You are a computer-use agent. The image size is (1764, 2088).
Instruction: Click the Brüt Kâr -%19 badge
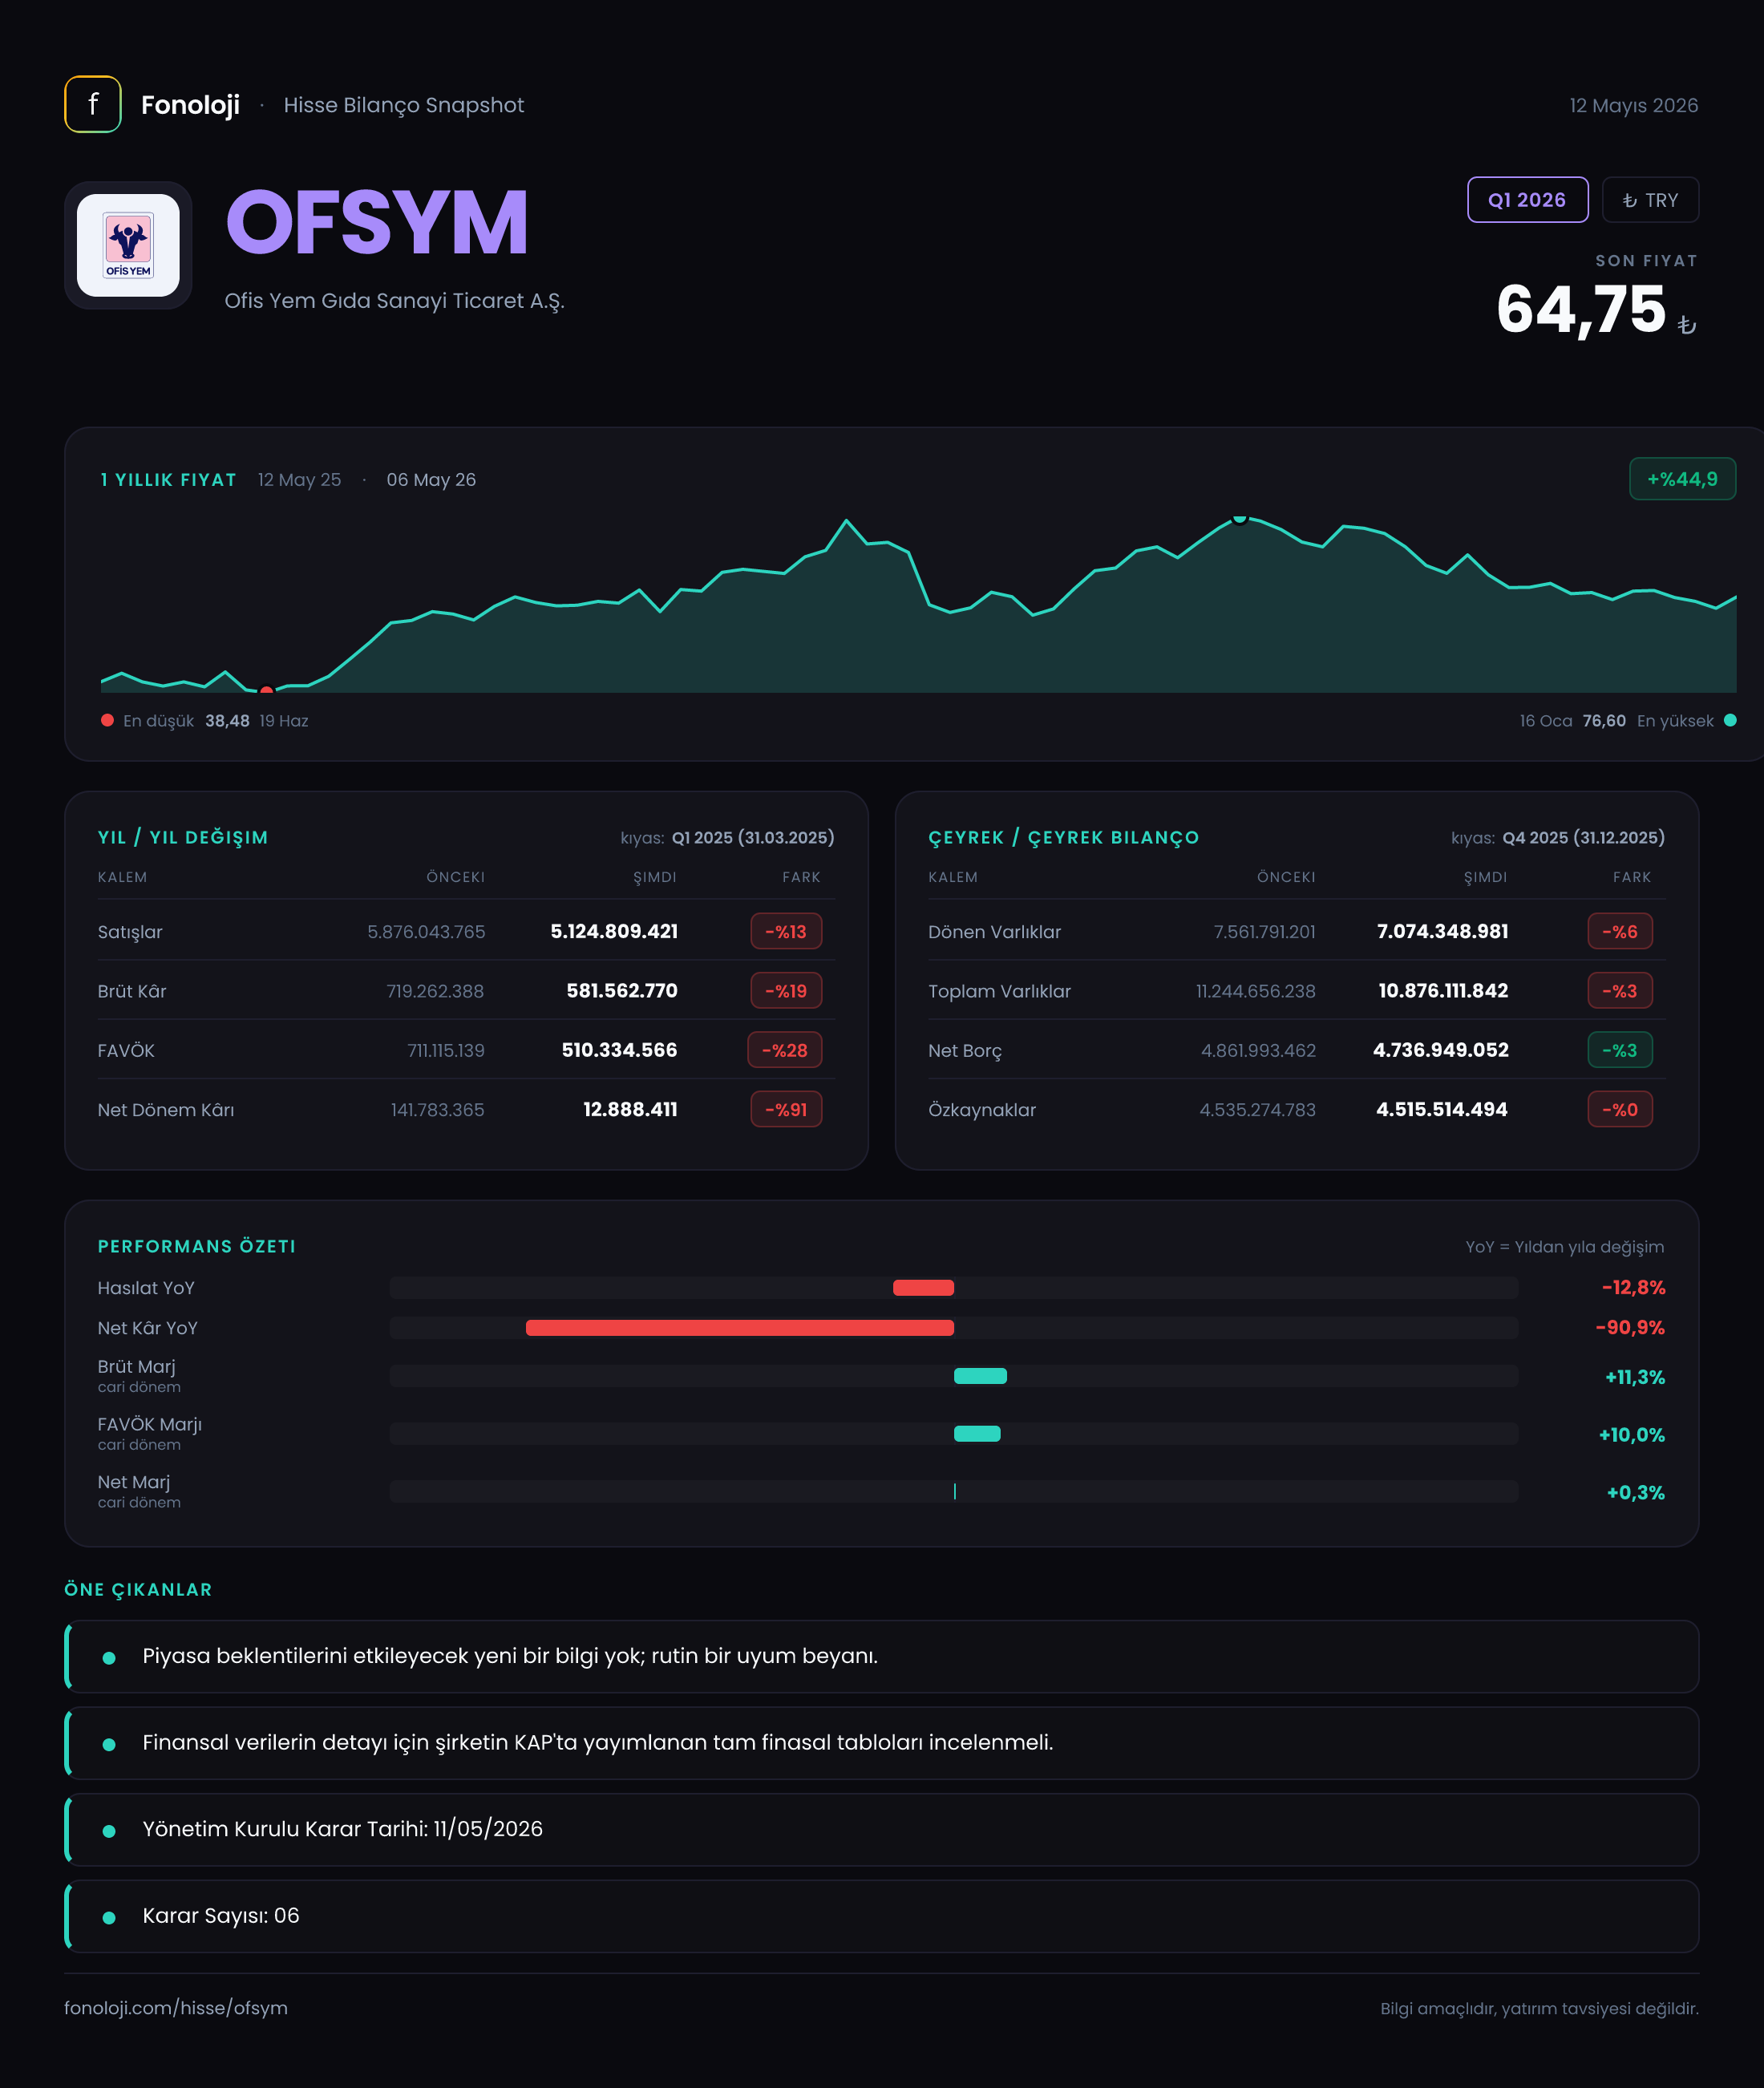pos(786,991)
